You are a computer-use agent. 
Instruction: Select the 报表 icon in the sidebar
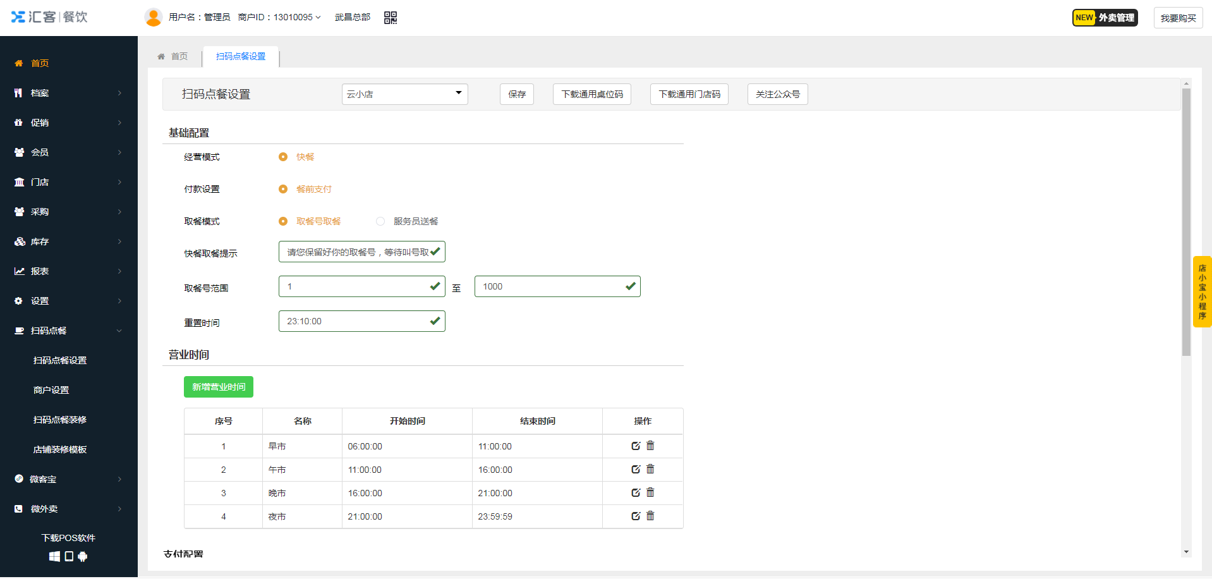[x=18, y=271]
